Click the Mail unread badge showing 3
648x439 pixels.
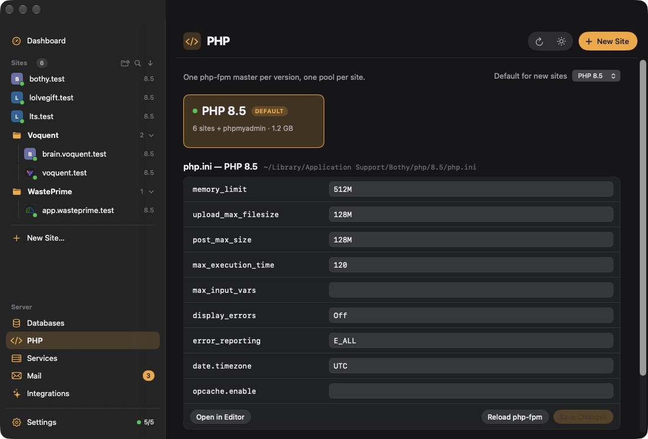[x=149, y=376]
